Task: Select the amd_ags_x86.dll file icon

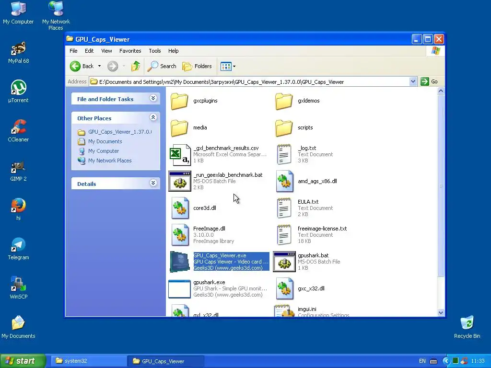Action: pyautogui.click(x=285, y=181)
